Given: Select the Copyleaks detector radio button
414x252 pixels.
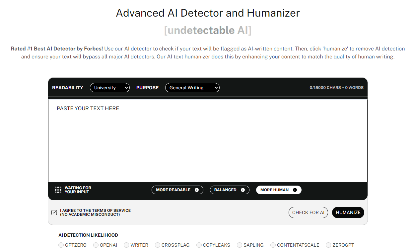Looking at the screenshot, I should 199,245.
